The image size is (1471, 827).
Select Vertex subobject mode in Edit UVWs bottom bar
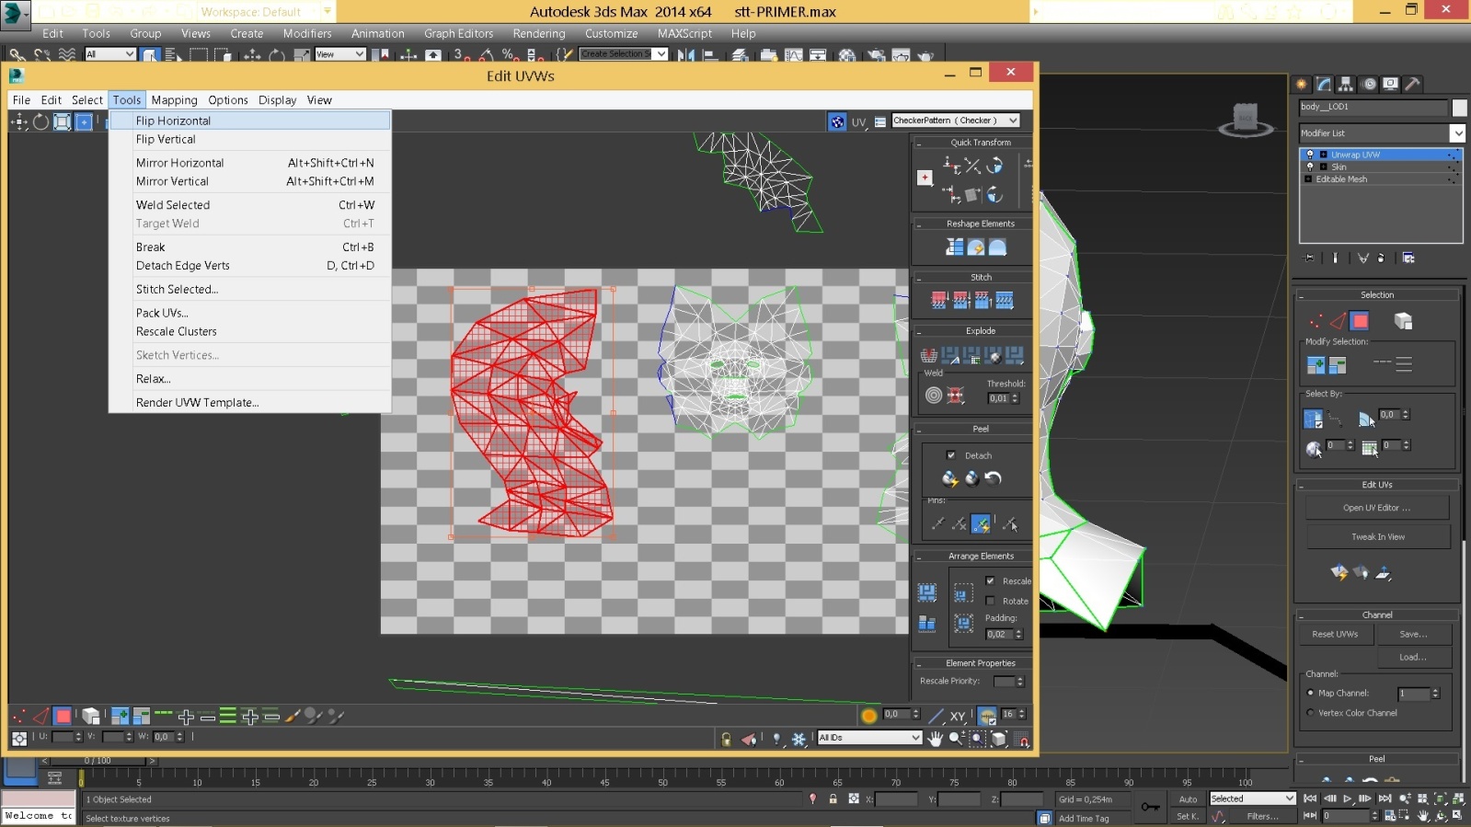coord(18,716)
